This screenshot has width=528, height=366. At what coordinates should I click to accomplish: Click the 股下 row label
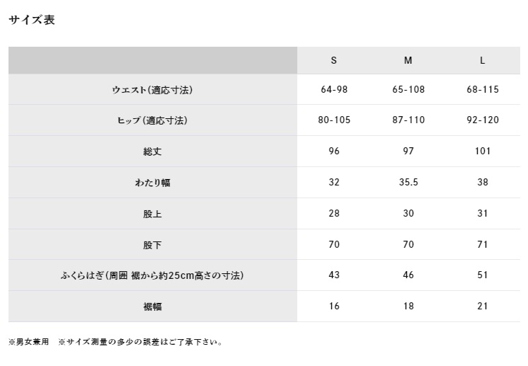[x=152, y=245]
